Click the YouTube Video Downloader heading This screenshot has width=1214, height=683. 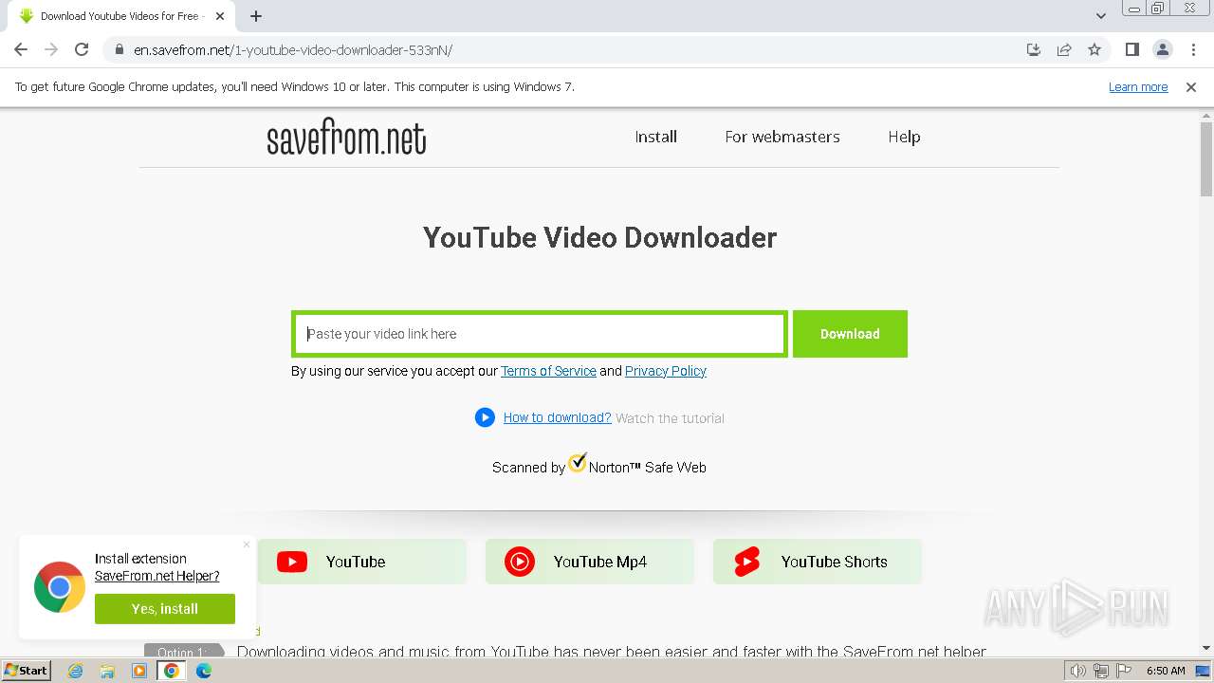[599, 237]
